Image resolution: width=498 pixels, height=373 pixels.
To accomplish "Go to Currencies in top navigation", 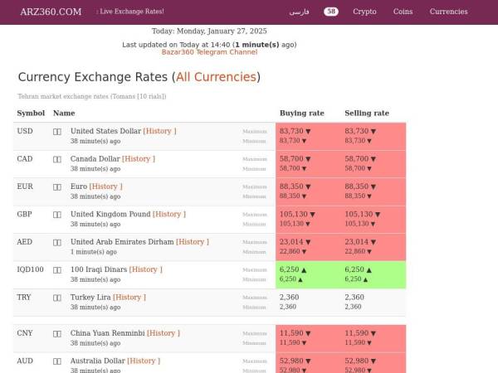I will [x=448, y=12].
